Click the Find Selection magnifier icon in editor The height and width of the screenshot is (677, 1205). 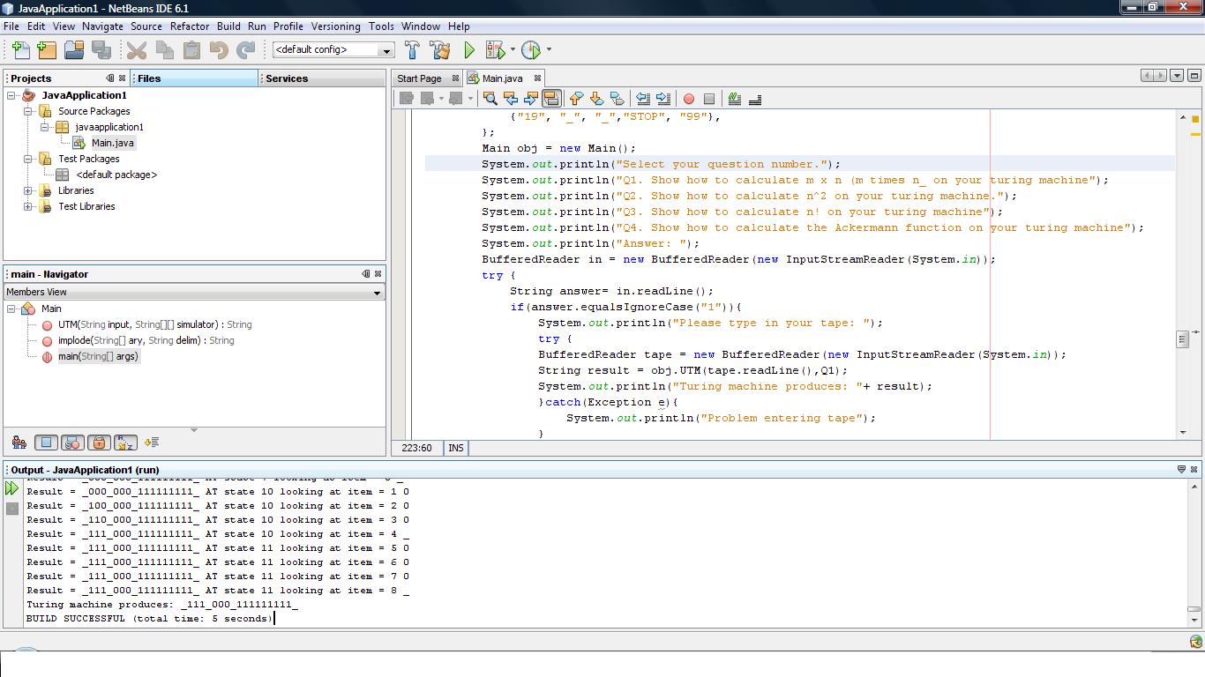(490, 99)
